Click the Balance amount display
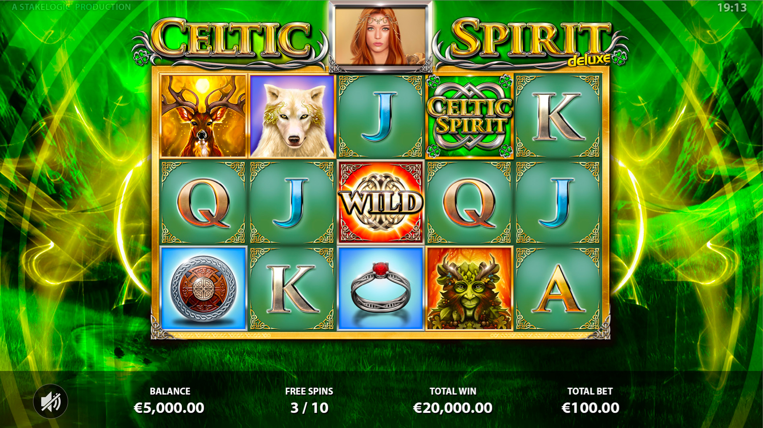763x428 pixels. (x=169, y=408)
